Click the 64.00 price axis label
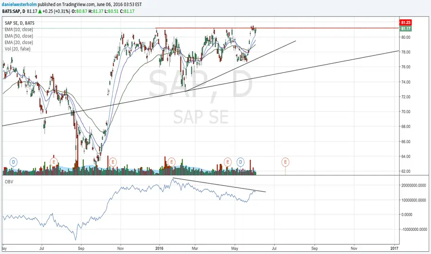The width and height of the screenshot is (431, 254). (406, 157)
